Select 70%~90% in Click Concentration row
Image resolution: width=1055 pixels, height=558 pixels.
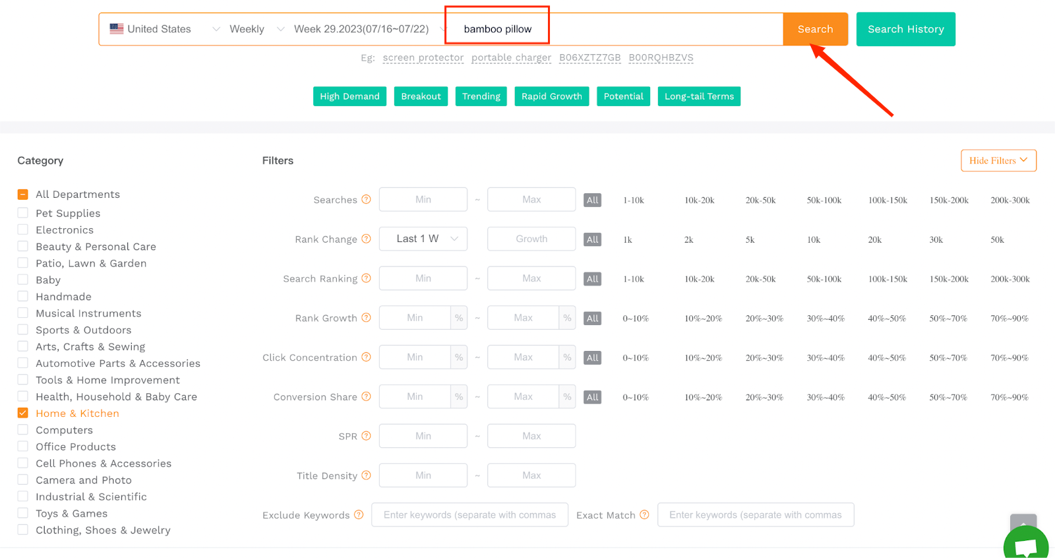pyautogui.click(x=1010, y=358)
